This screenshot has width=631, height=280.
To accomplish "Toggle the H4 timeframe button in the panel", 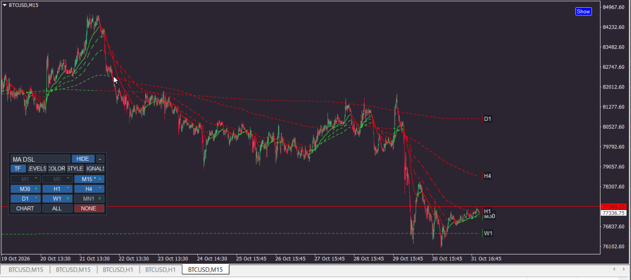I will click(89, 189).
